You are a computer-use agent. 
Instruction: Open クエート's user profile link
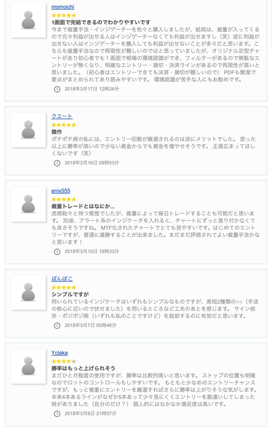coord(62,116)
